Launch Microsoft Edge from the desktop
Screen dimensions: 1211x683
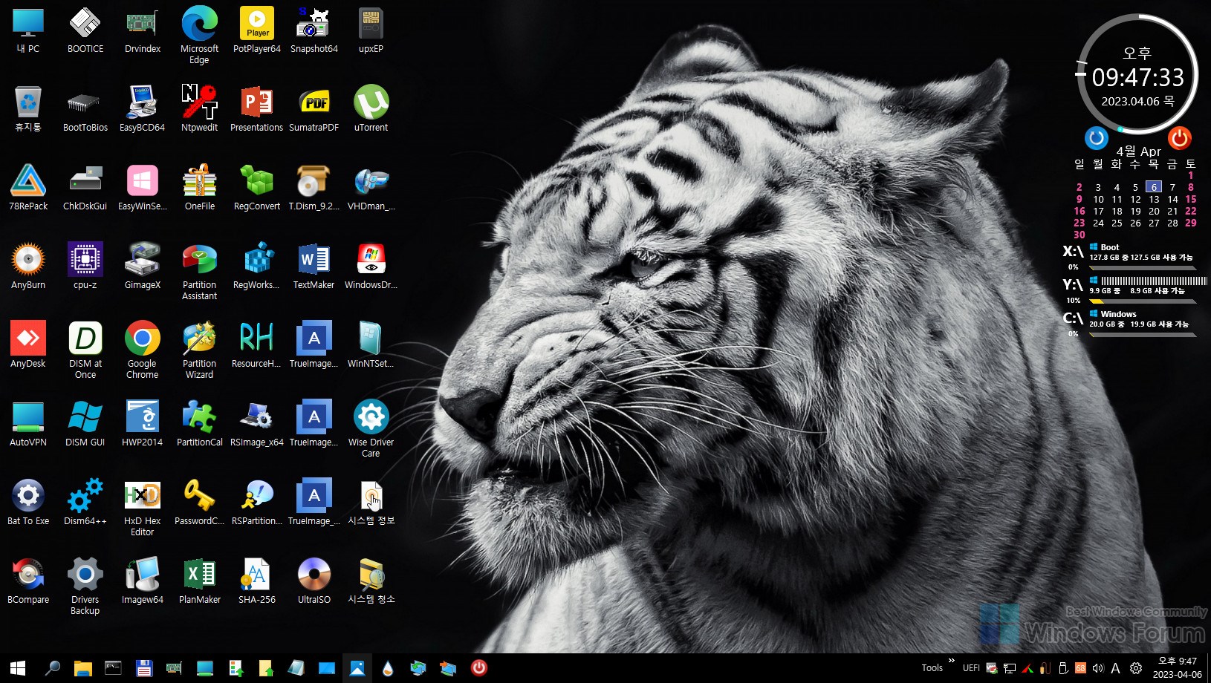[x=199, y=35]
